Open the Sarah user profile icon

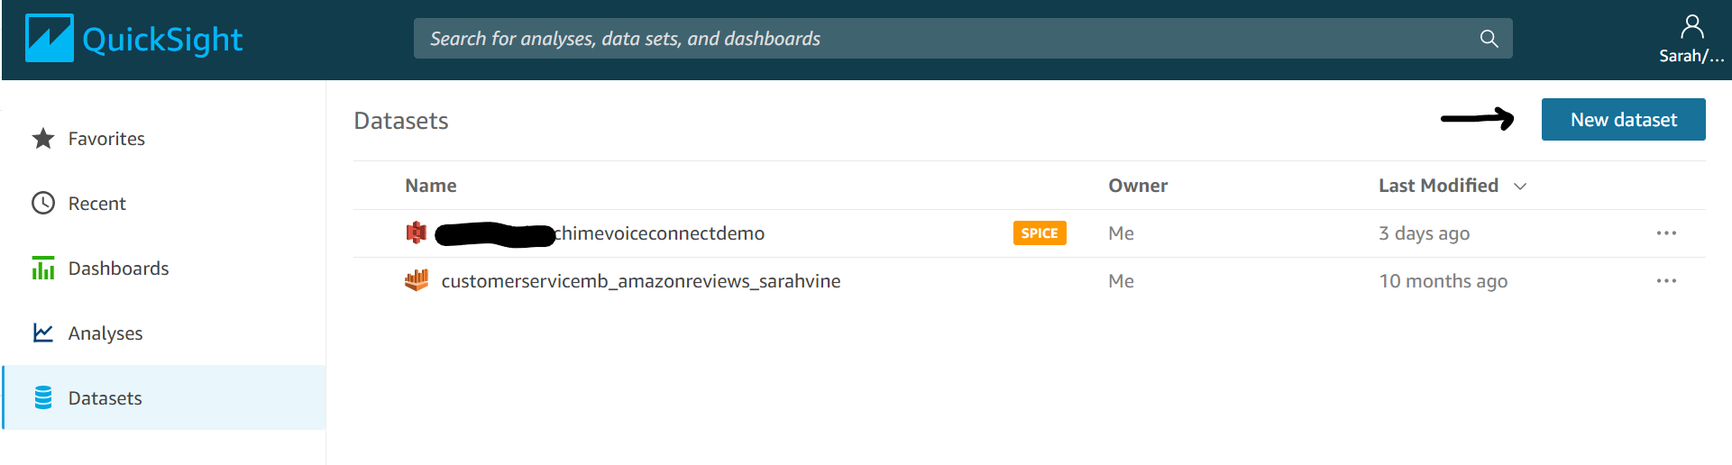click(1692, 27)
